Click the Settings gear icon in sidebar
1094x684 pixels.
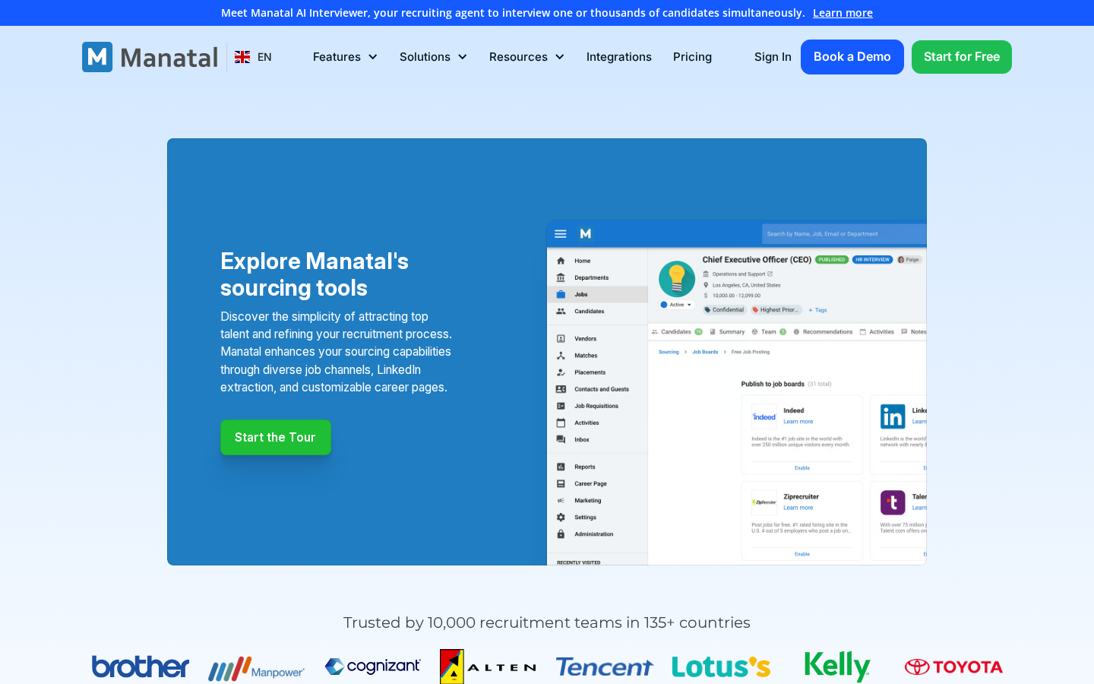point(561,518)
